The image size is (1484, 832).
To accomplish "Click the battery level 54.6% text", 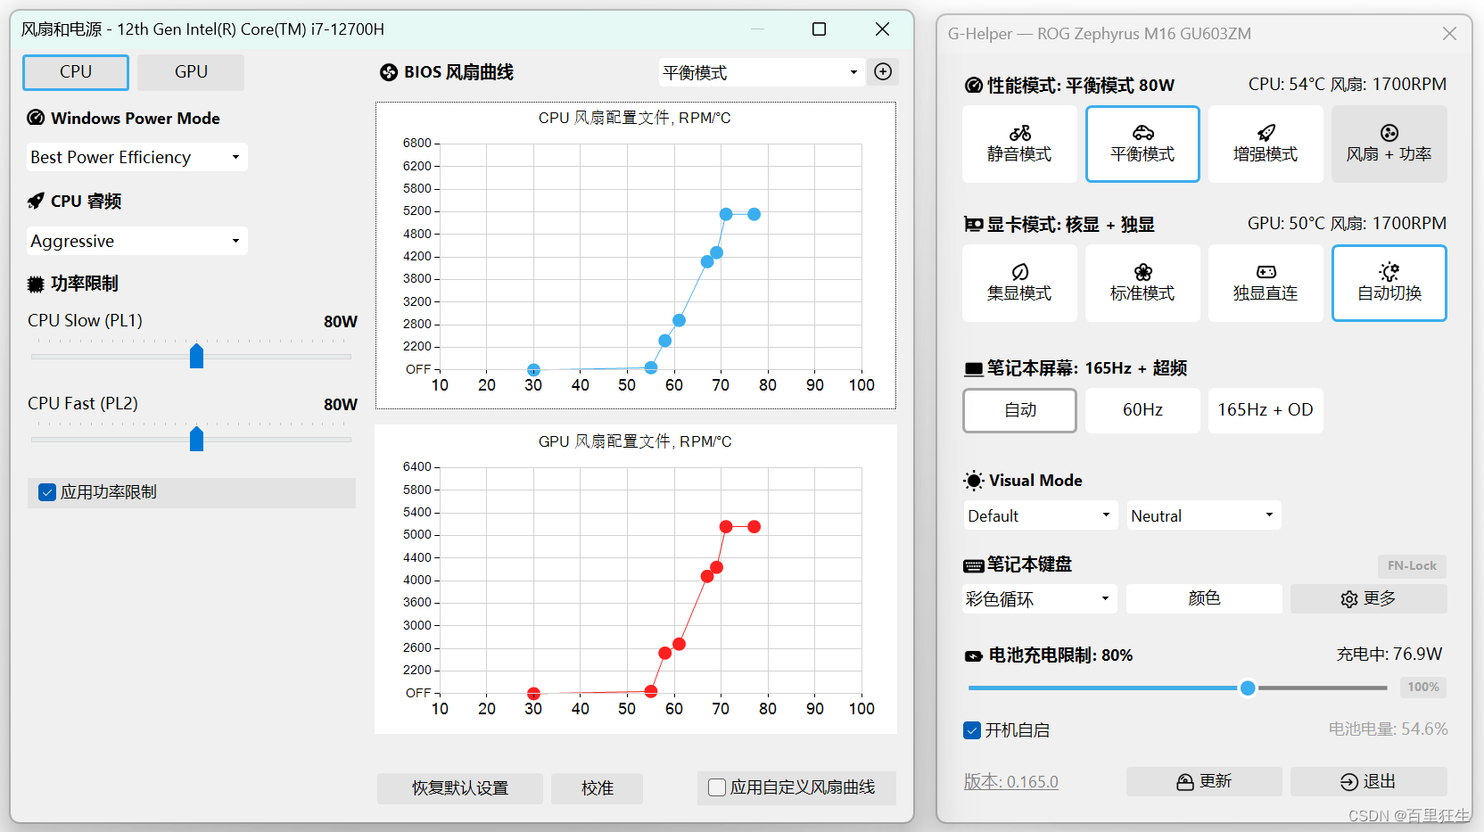I will (1388, 729).
